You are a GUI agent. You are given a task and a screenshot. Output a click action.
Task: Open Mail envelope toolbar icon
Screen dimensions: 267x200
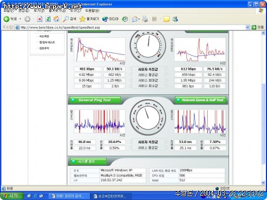pyautogui.click(x=135, y=19)
